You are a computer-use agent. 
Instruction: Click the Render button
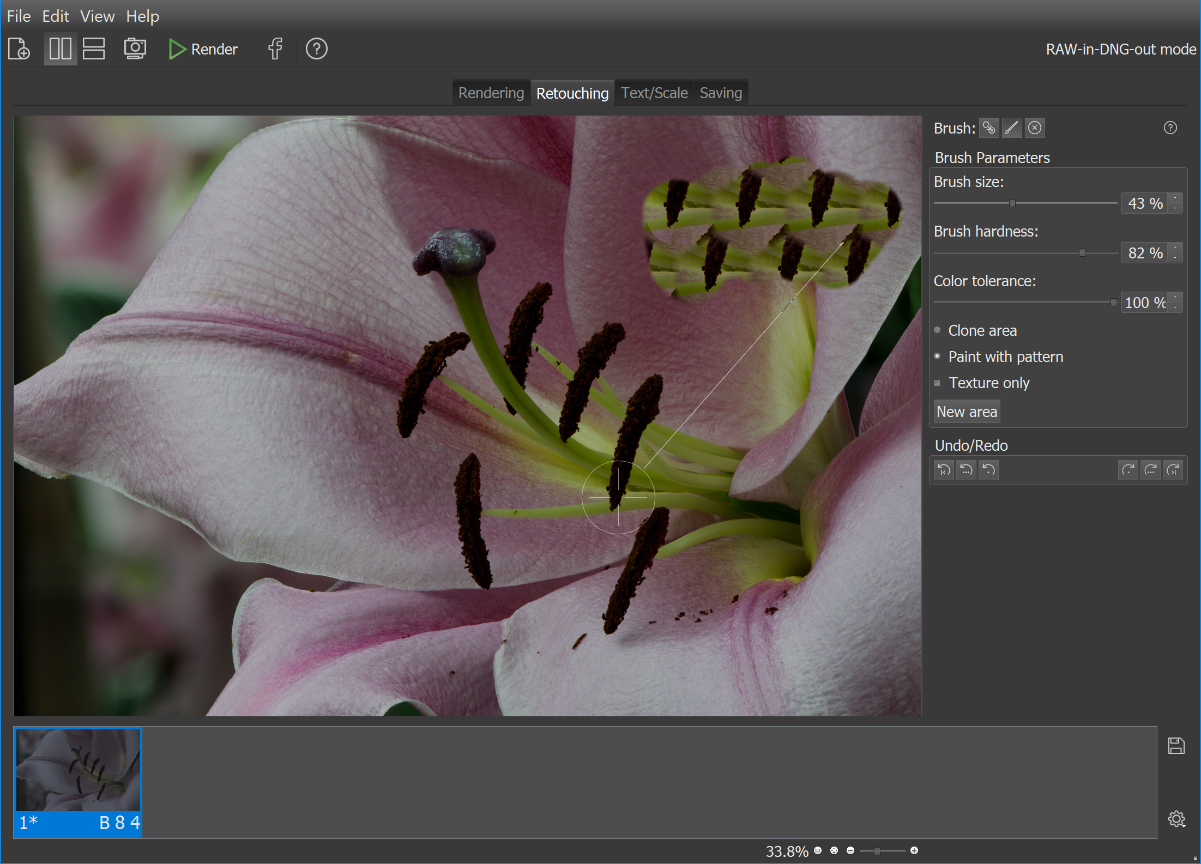203,49
